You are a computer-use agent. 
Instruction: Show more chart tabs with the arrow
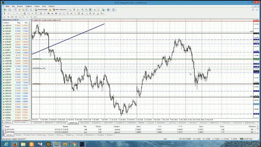tap(258, 123)
